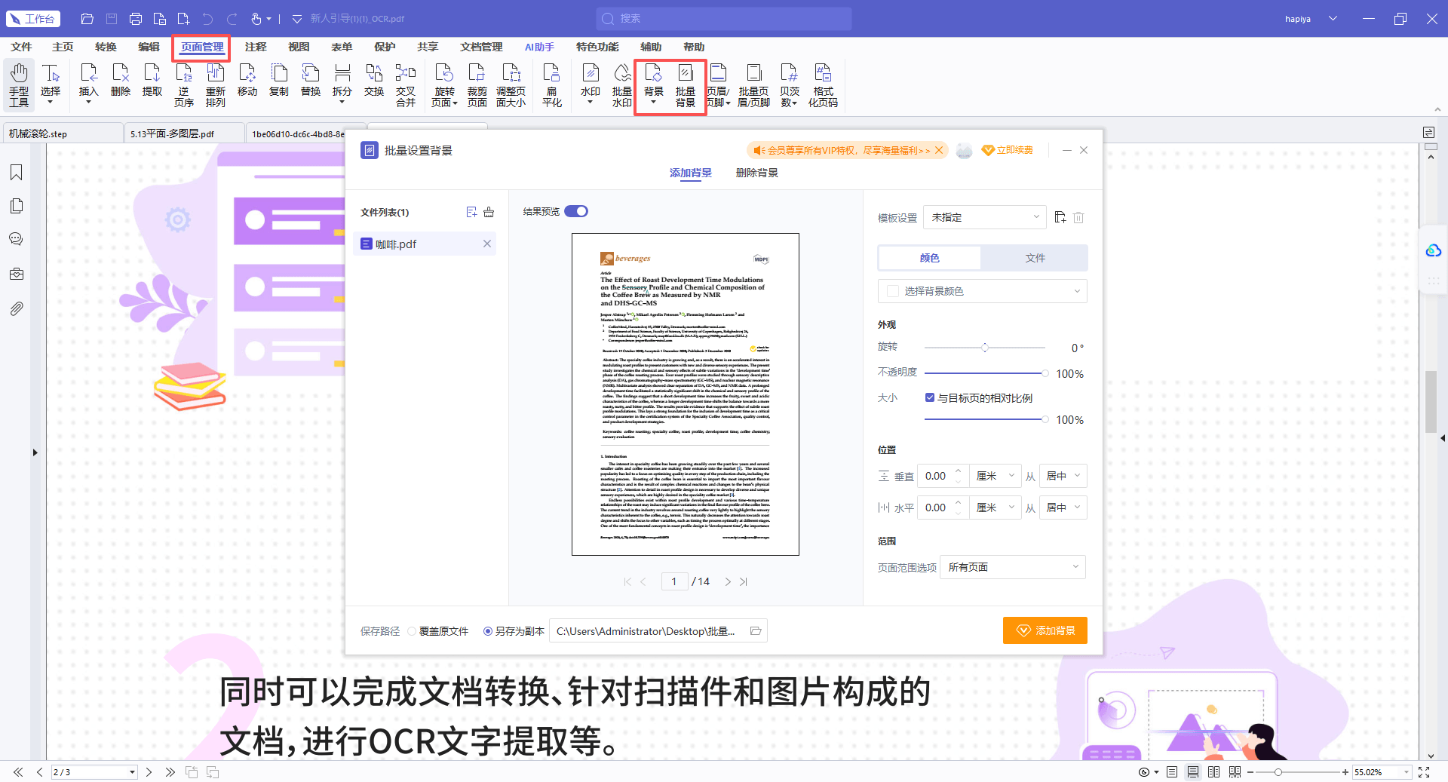Open the comments panel in left sidebar

click(x=16, y=239)
